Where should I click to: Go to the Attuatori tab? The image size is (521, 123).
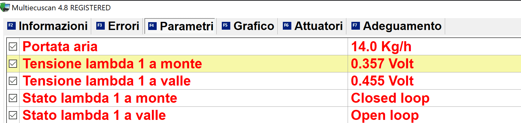tap(313, 26)
